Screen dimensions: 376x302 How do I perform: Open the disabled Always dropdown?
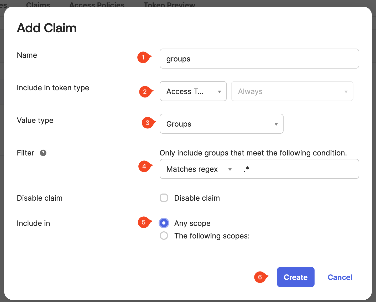(x=292, y=91)
